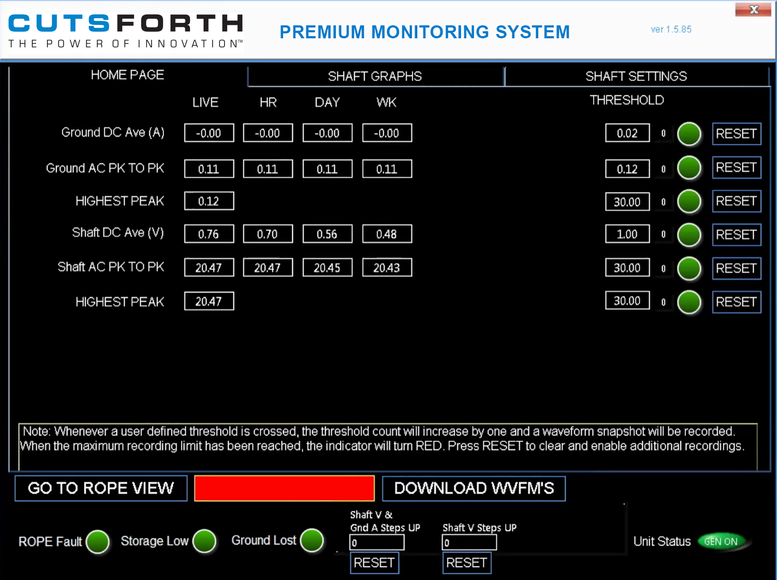Close the Premium Monitoring System window
This screenshot has height=580, width=777.
pos(753,10)
